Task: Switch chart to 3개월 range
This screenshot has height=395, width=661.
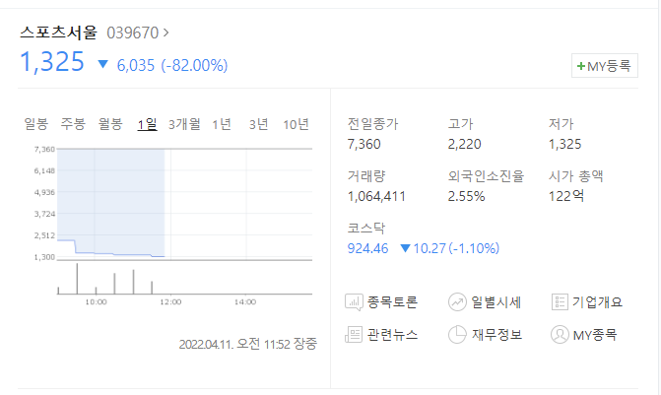Action: point(184,124)
